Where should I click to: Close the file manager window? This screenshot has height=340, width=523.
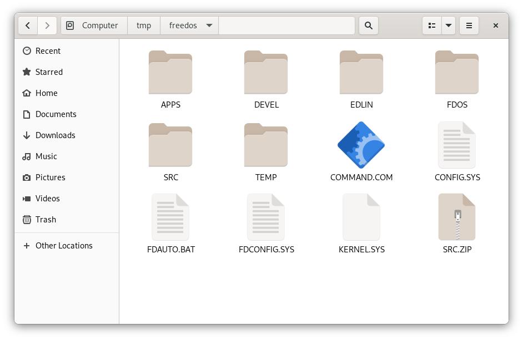tap(496, 26)
